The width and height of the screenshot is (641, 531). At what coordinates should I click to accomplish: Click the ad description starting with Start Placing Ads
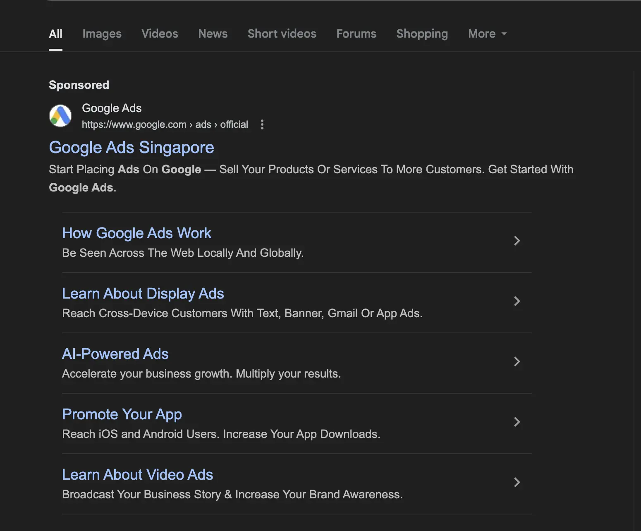tap(311, 178)
